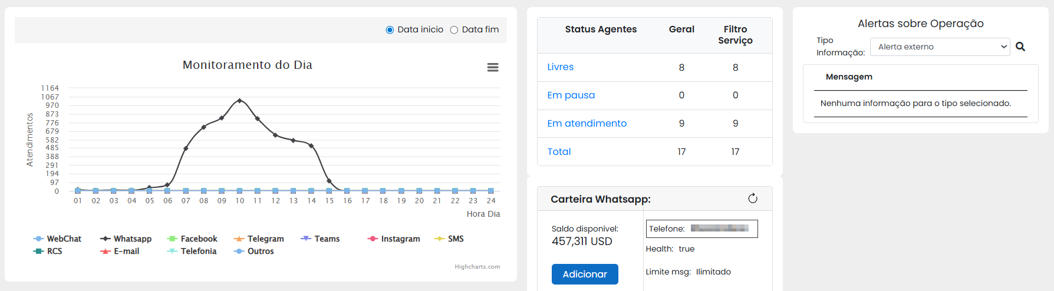The image size is (1054, 291).
Task: Click the Whatsapp peak data point at hour 10
Action: [x=239, y=101]
